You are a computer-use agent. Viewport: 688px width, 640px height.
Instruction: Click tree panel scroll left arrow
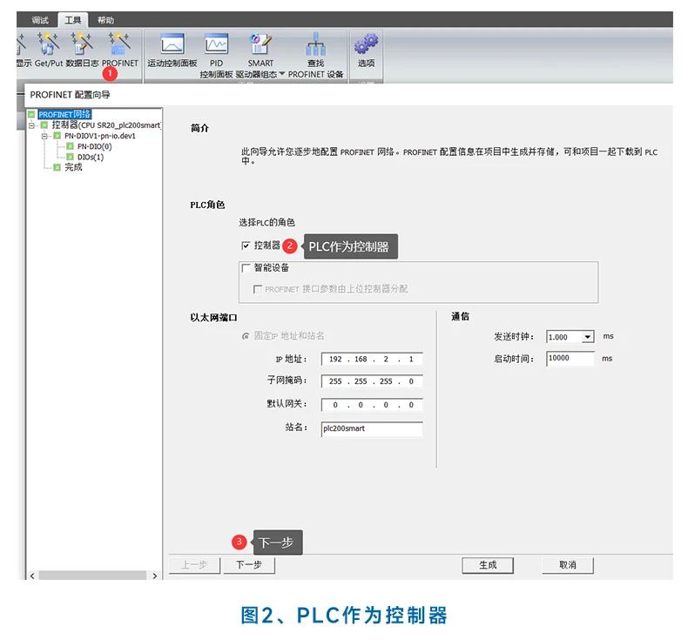point(32,576)
